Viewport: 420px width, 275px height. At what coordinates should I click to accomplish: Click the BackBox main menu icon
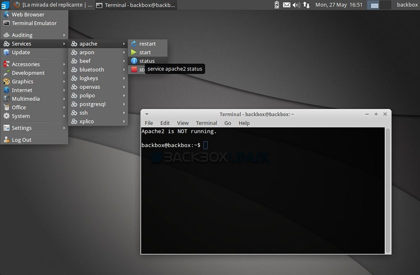tap(4, 4)
